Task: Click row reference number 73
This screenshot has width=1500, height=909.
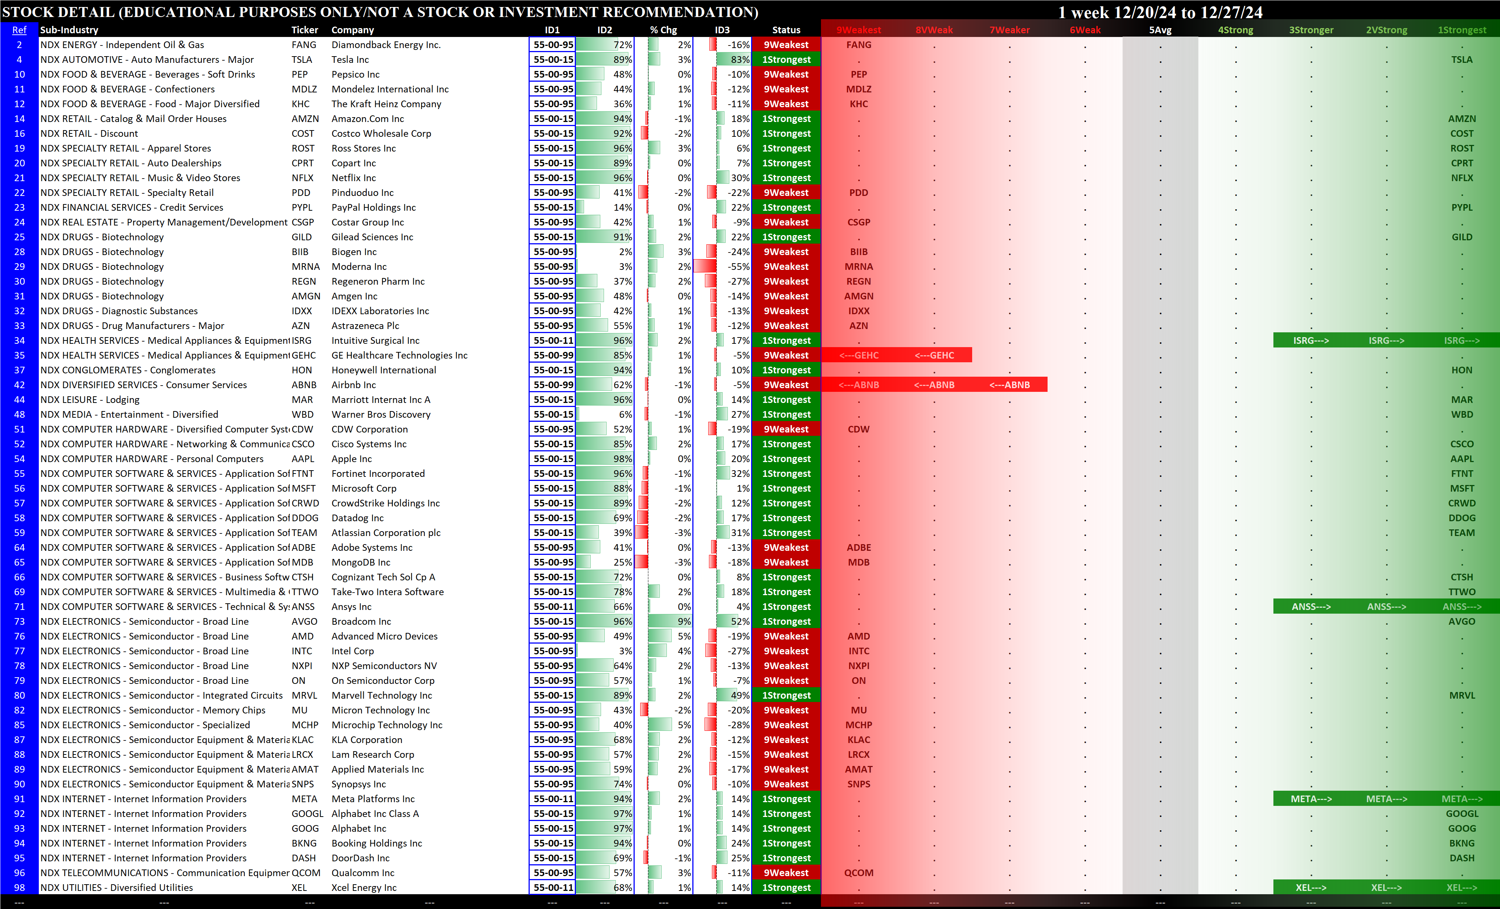Action: [19, 621]
